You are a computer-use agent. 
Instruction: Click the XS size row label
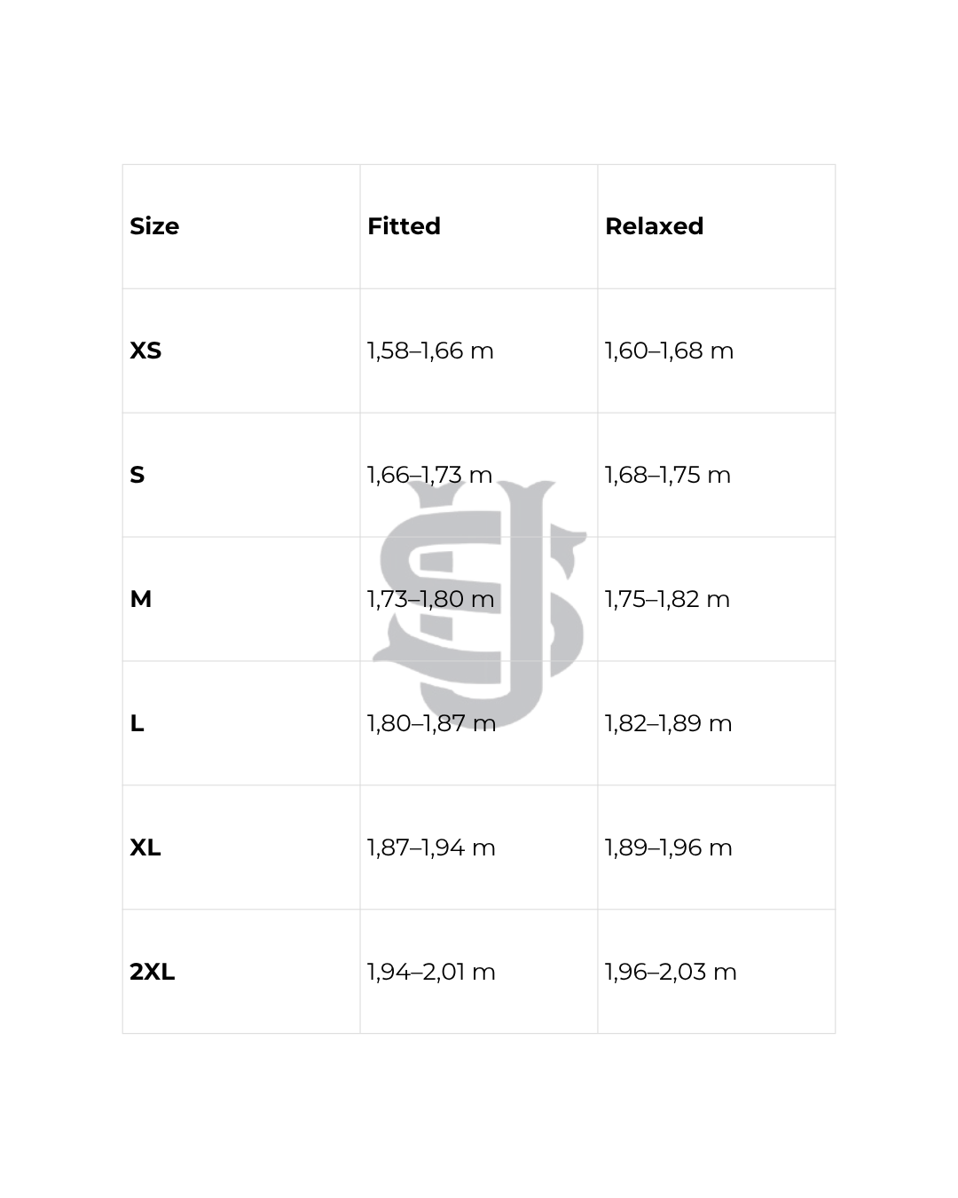point(145,351)
